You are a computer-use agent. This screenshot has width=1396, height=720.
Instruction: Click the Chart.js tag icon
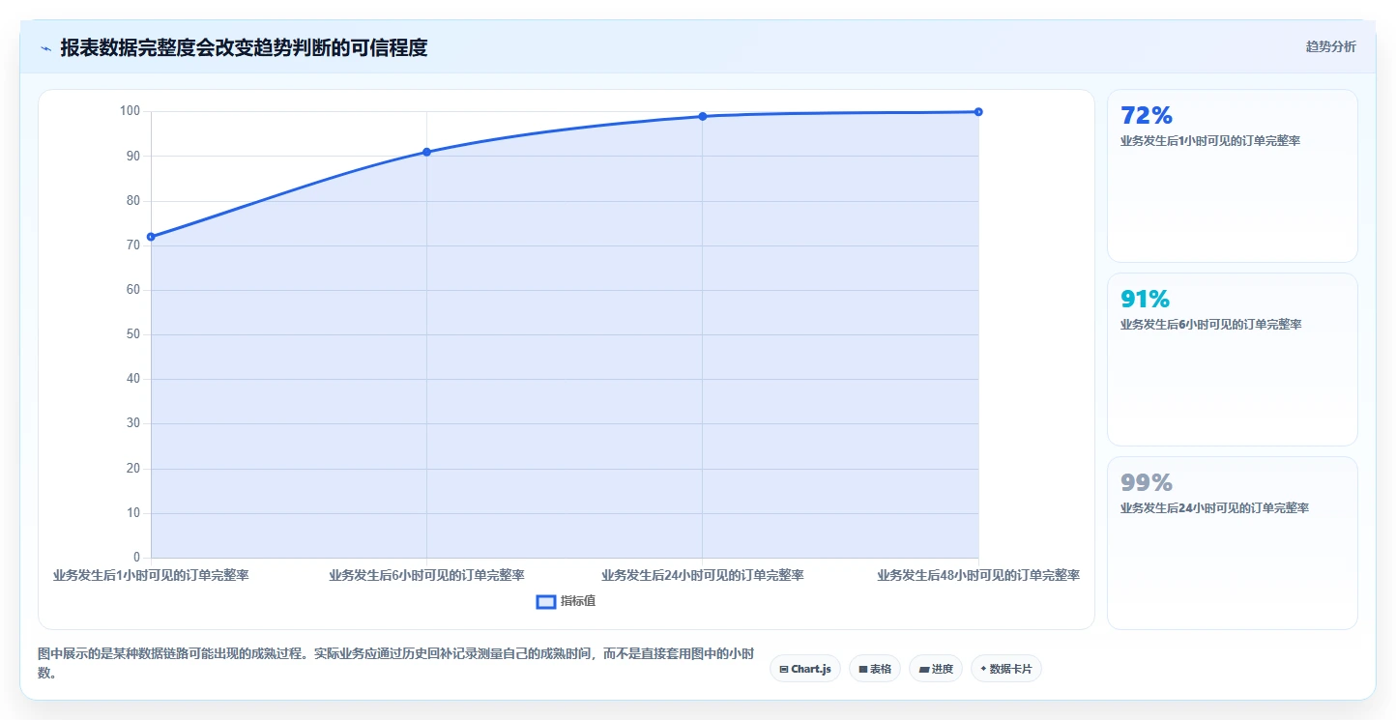(784, 669)
